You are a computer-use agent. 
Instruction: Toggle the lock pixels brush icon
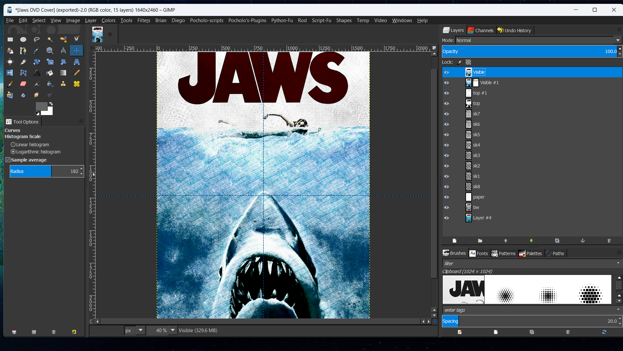(x=460, y=62)
